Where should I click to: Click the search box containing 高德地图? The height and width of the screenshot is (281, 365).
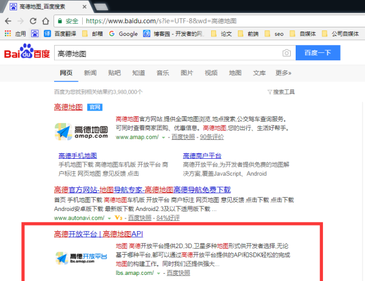(164, 54)
